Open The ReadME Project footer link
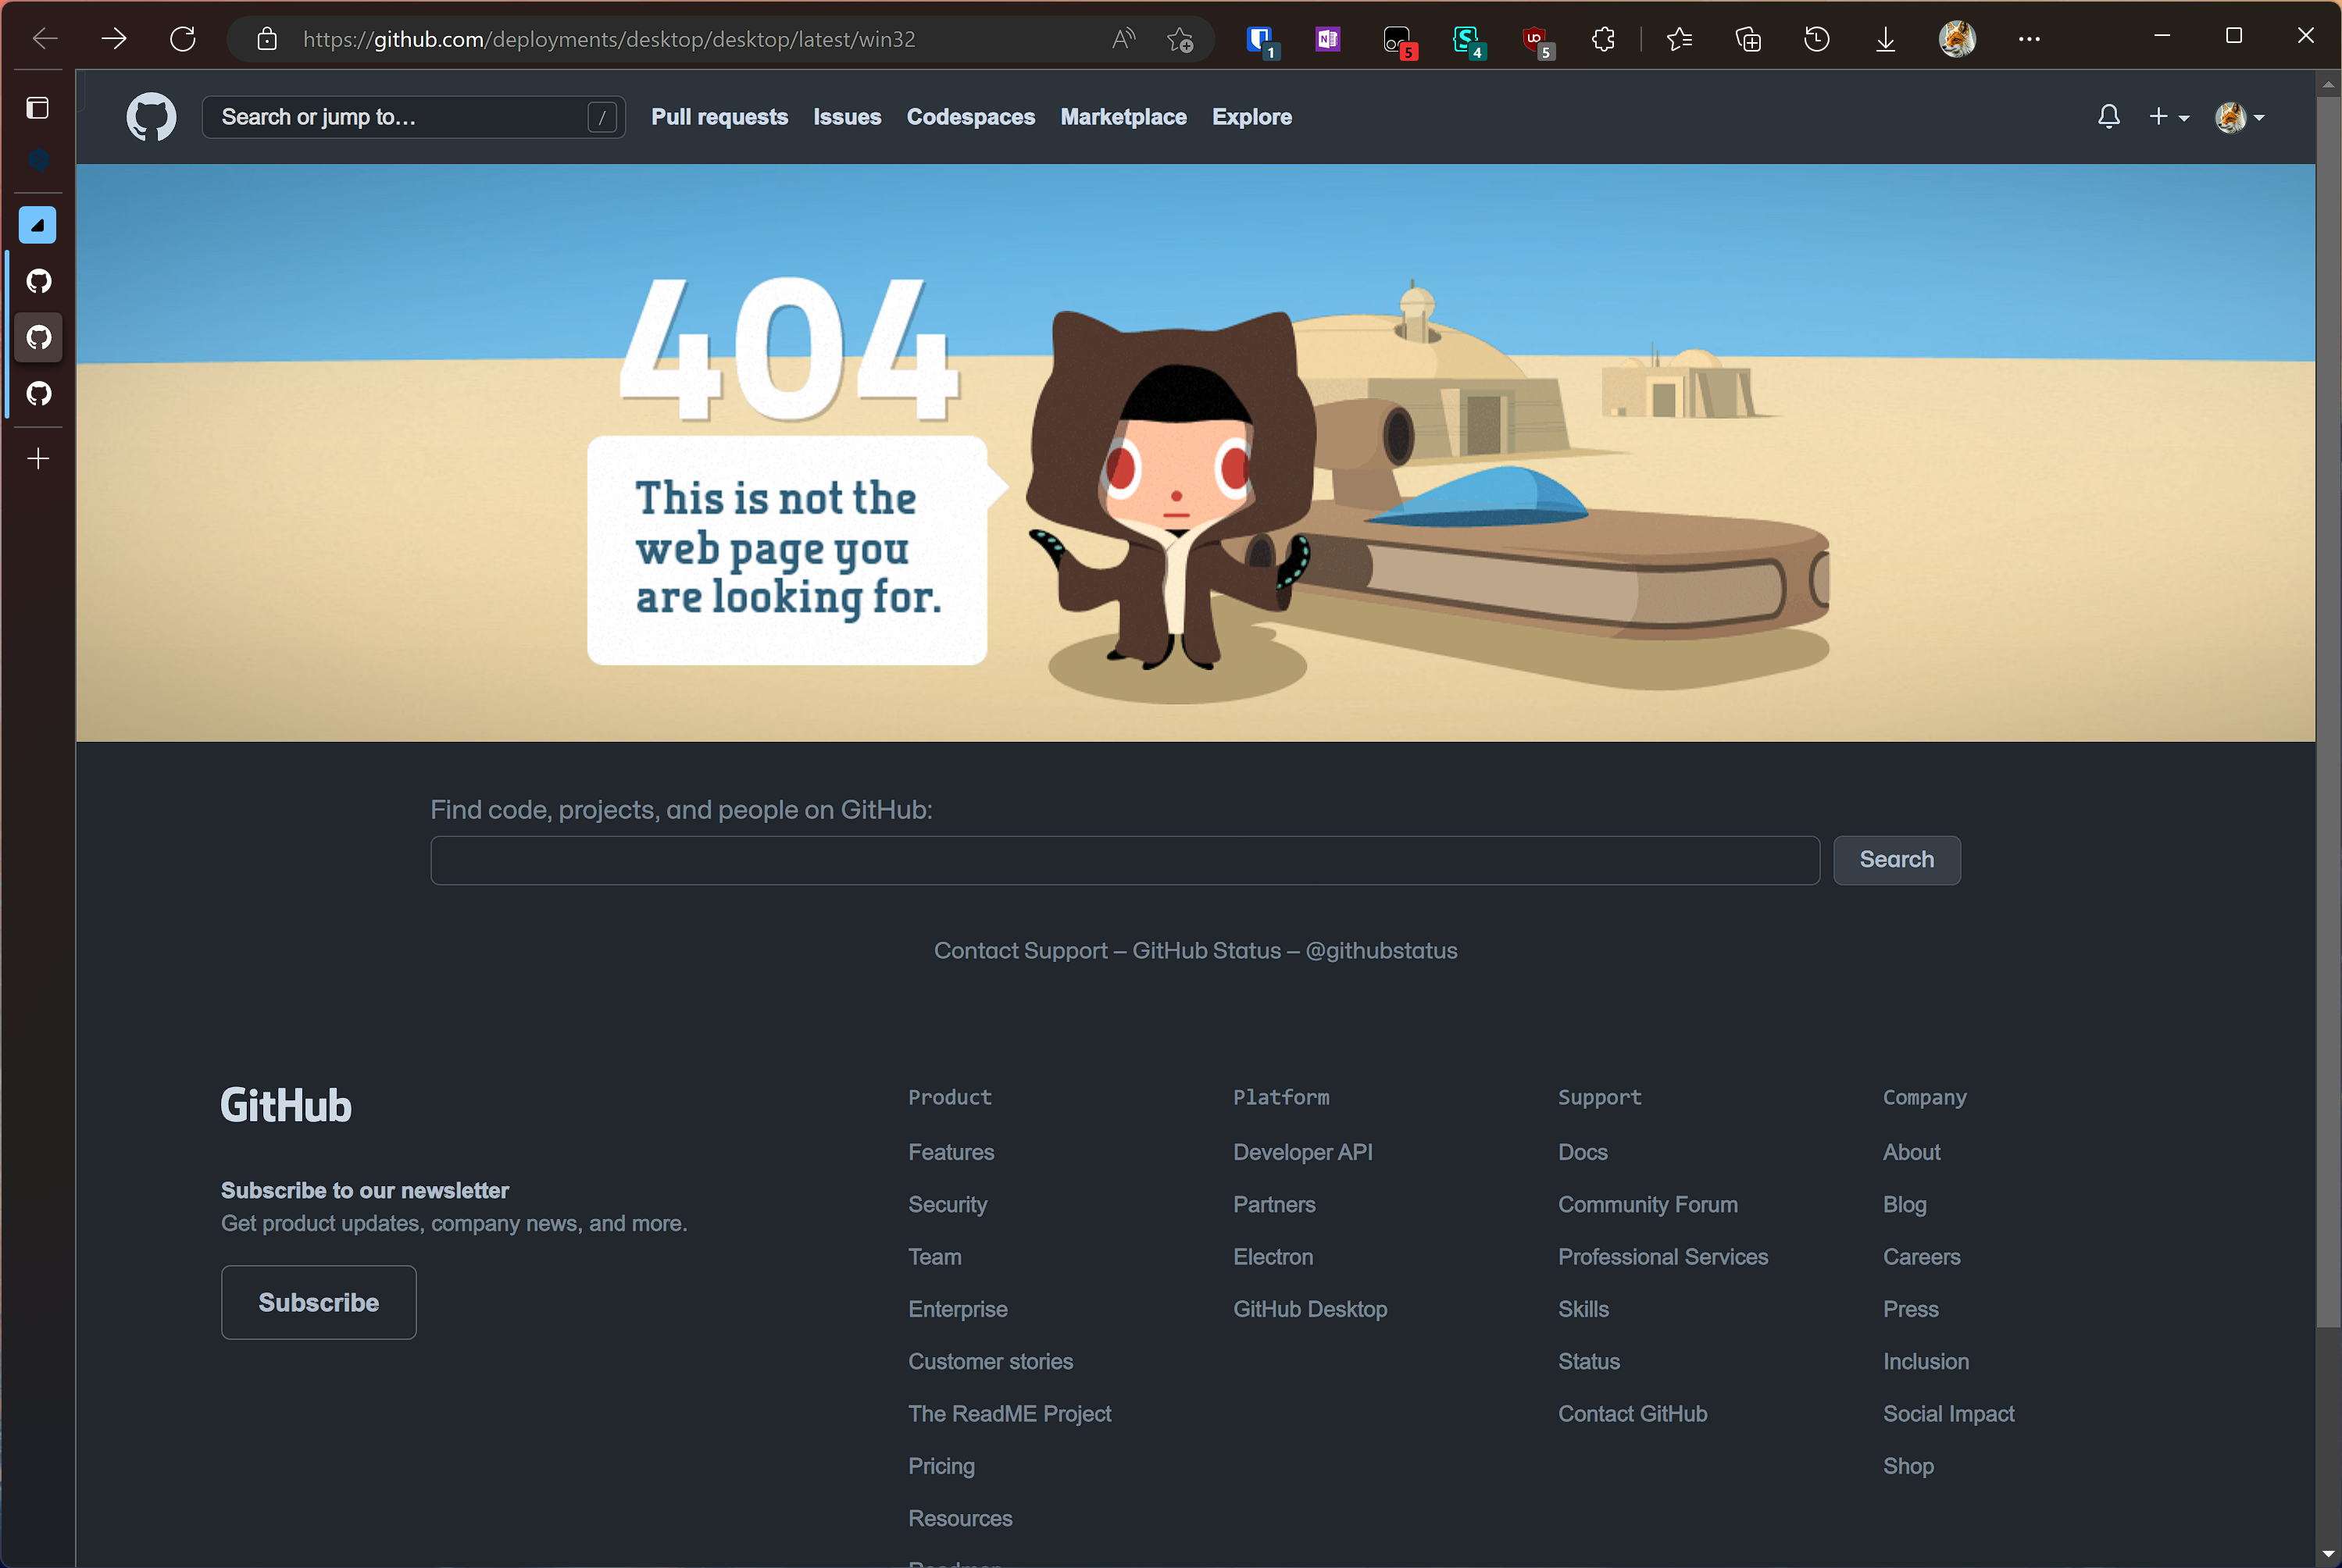This screenshot has height=1568, width=2342. click(x=1009, y=1413)
